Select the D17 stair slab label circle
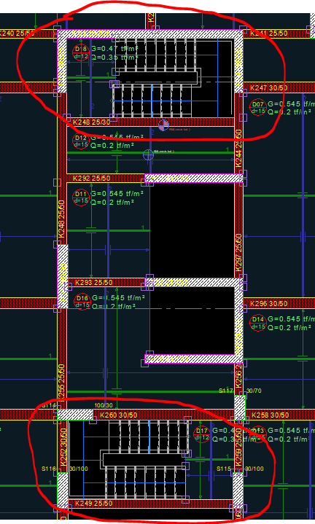 point(202,434)
